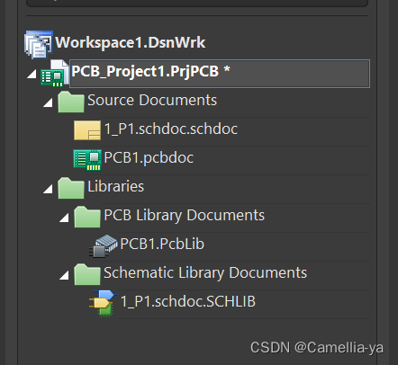Open the PCB1.pcbdoc document
Screen dimensions: 398x365
tap(149, 158)
